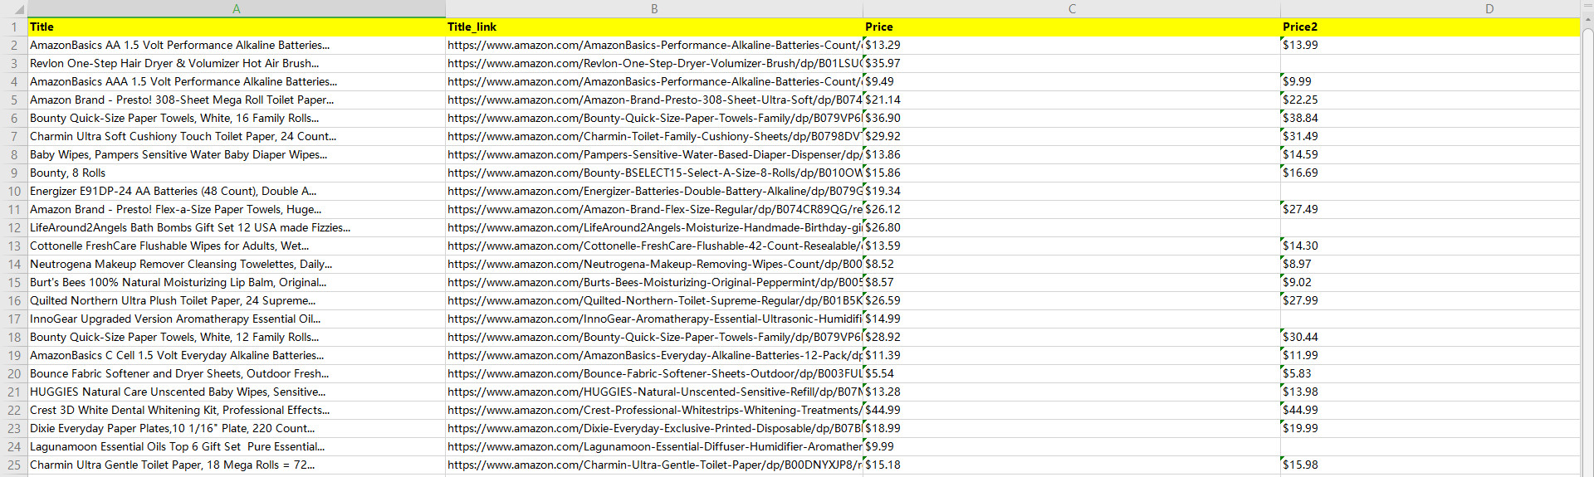Select Burt's Bees Lip Balm cell

[237, 282]
